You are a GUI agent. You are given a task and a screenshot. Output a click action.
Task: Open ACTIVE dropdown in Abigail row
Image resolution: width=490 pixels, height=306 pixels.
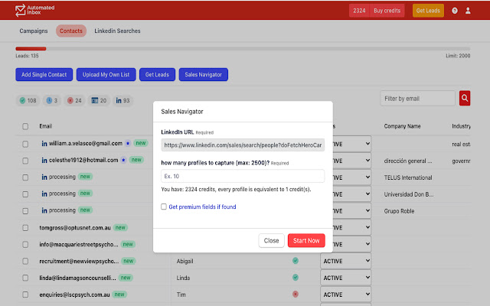tap(345, 261)
